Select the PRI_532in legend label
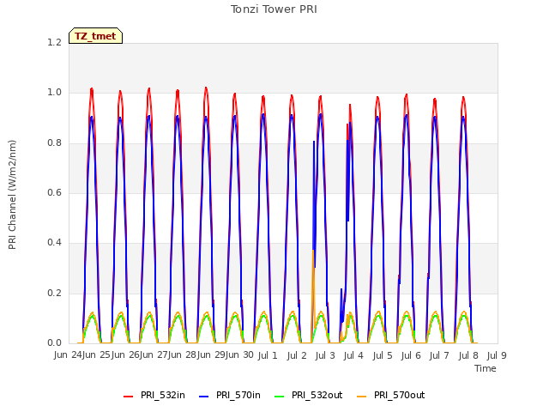The image size is (549, 412). [x=163, y=395]
